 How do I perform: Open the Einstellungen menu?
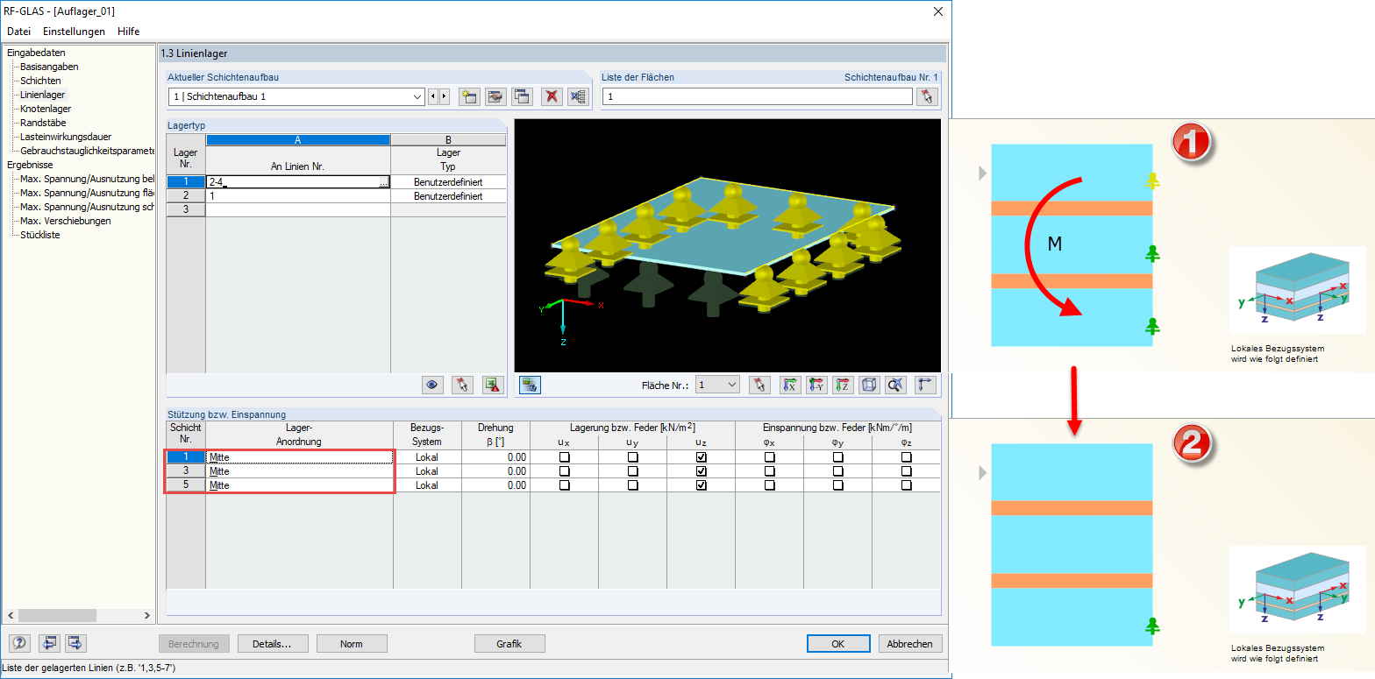74,32
